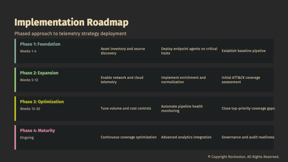288x162 pixels.
Task: Click 'Enable network and cloud telemetry' text
Action: (x=122, y=80)
